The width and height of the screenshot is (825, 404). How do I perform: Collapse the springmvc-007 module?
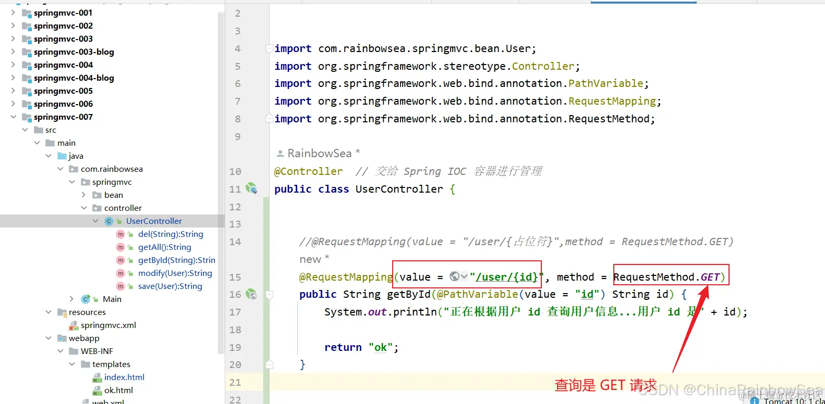tap(13, 117)
